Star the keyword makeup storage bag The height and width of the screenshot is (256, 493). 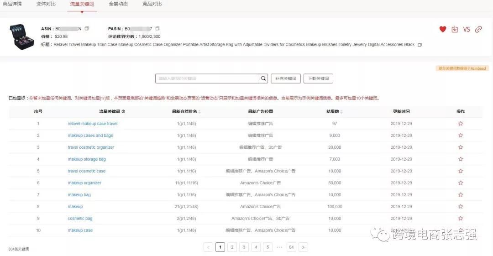(461, 159)
